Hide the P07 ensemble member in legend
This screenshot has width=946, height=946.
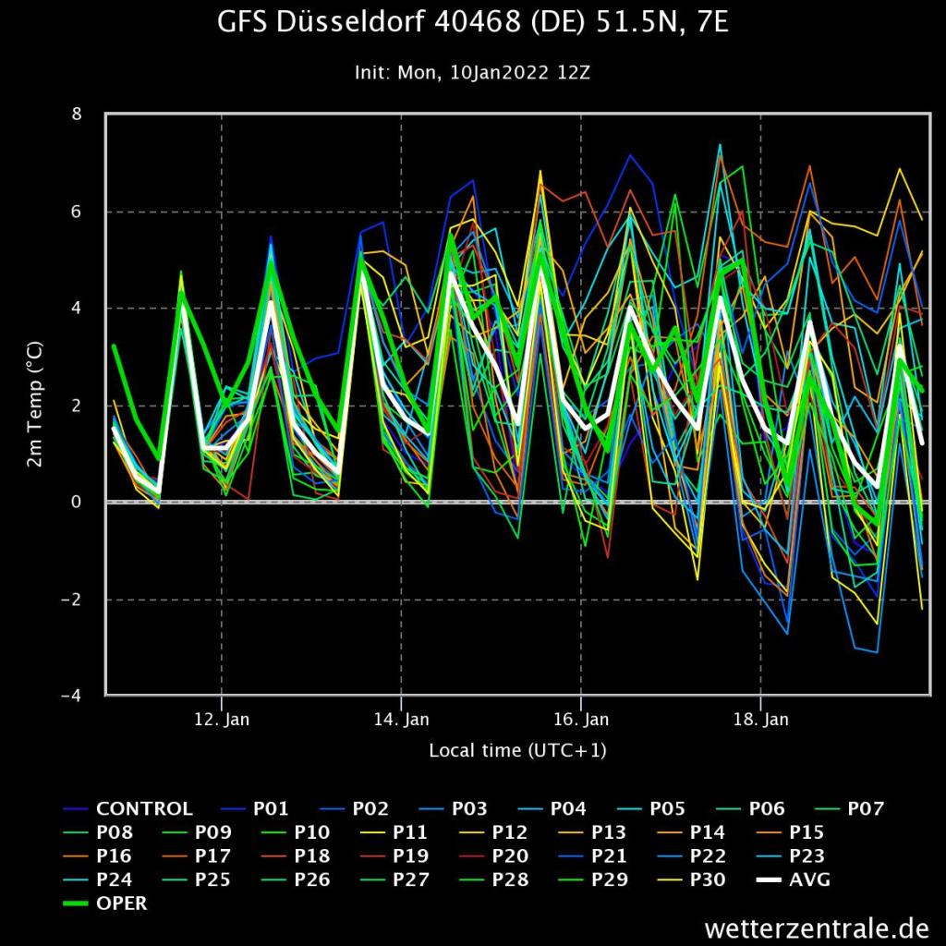pyautogui.click(x=866, y=809)
